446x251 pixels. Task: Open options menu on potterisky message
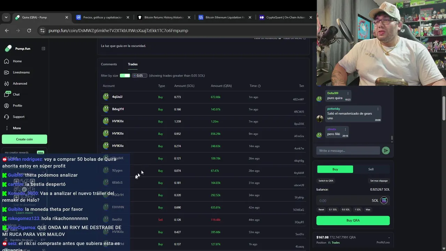point(378,109)
